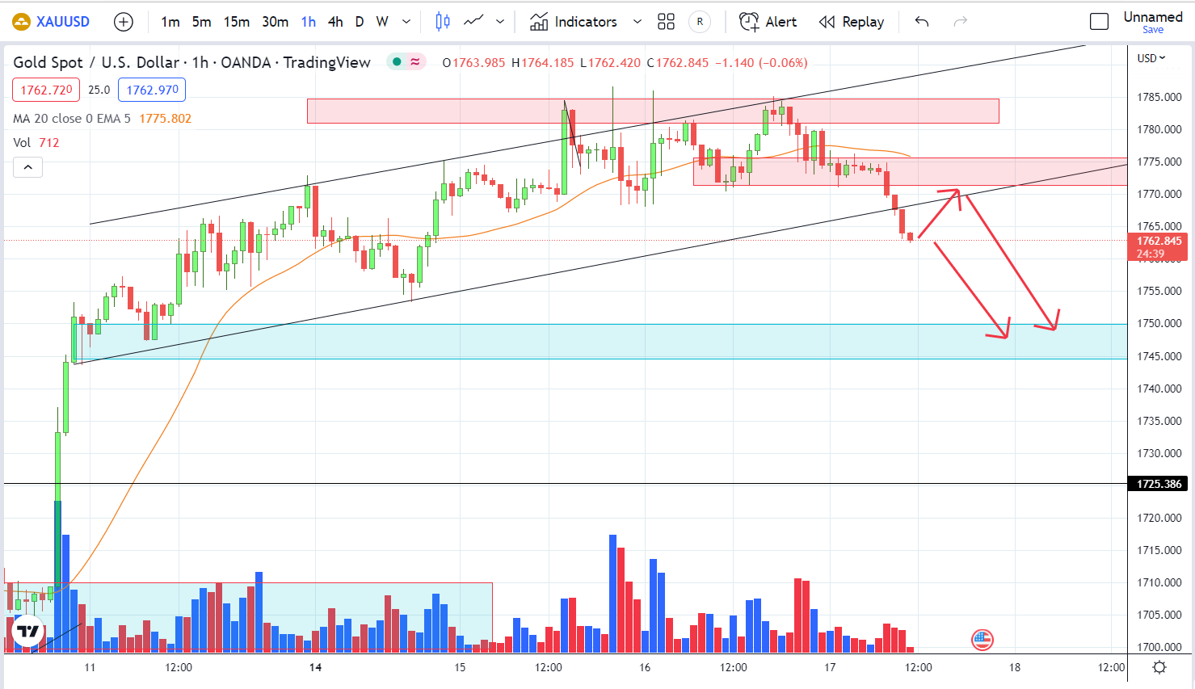Click the 25.0 spread value
This screenshot has height=689, width=1195.
[x=99, y=90]
